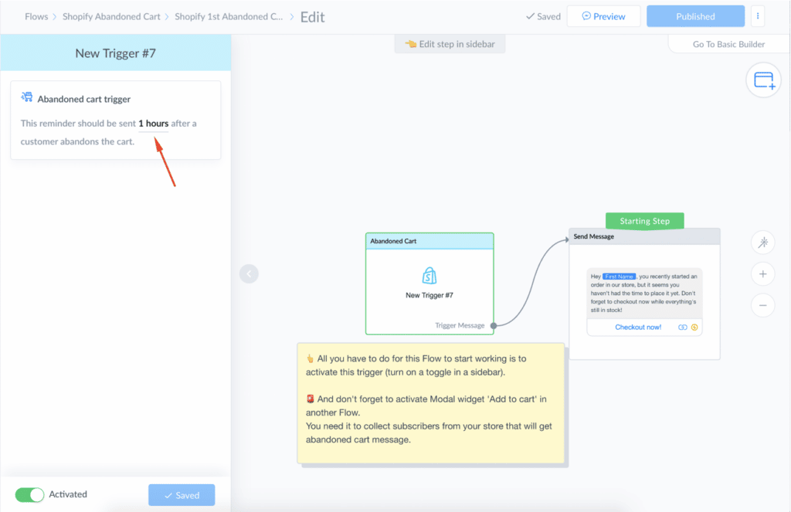This screenshot has height=512, width=791.
Task: Select the yellow instruction note
Action: click(431, 403)
